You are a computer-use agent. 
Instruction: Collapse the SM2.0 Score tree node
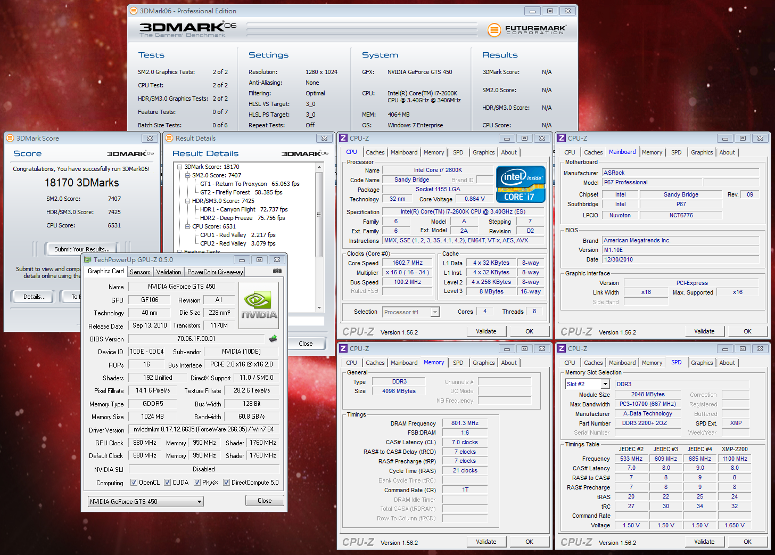[x=187, y=175]
